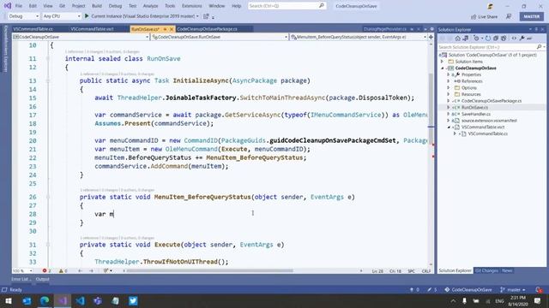Screen dimensions: 549x308
Task: Click the split editor plus icon
Action: (x=431, y=37)
